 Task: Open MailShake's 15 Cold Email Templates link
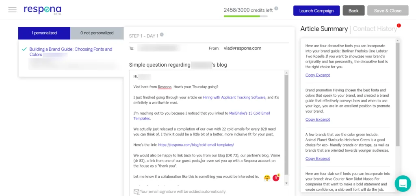(201, 116)
